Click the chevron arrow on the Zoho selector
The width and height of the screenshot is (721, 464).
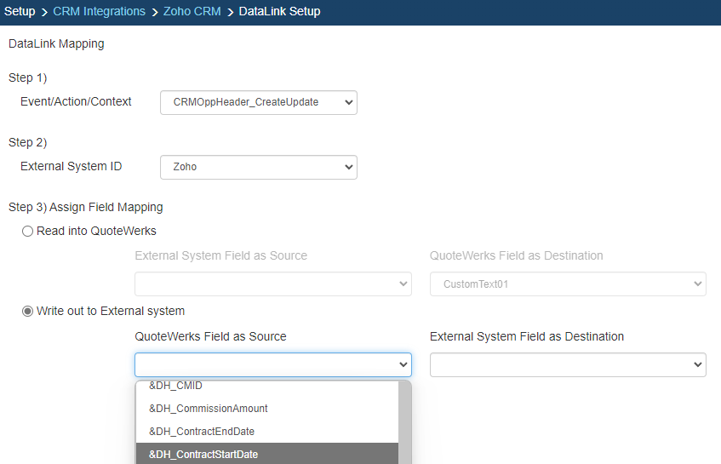click(348, 167)
